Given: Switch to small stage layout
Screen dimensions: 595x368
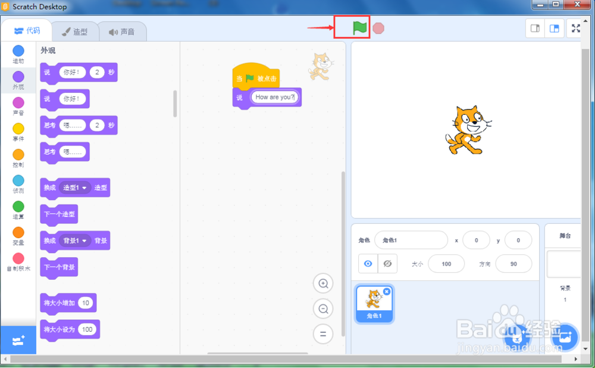Looking at the screenshot, I should tap(534, 27).
